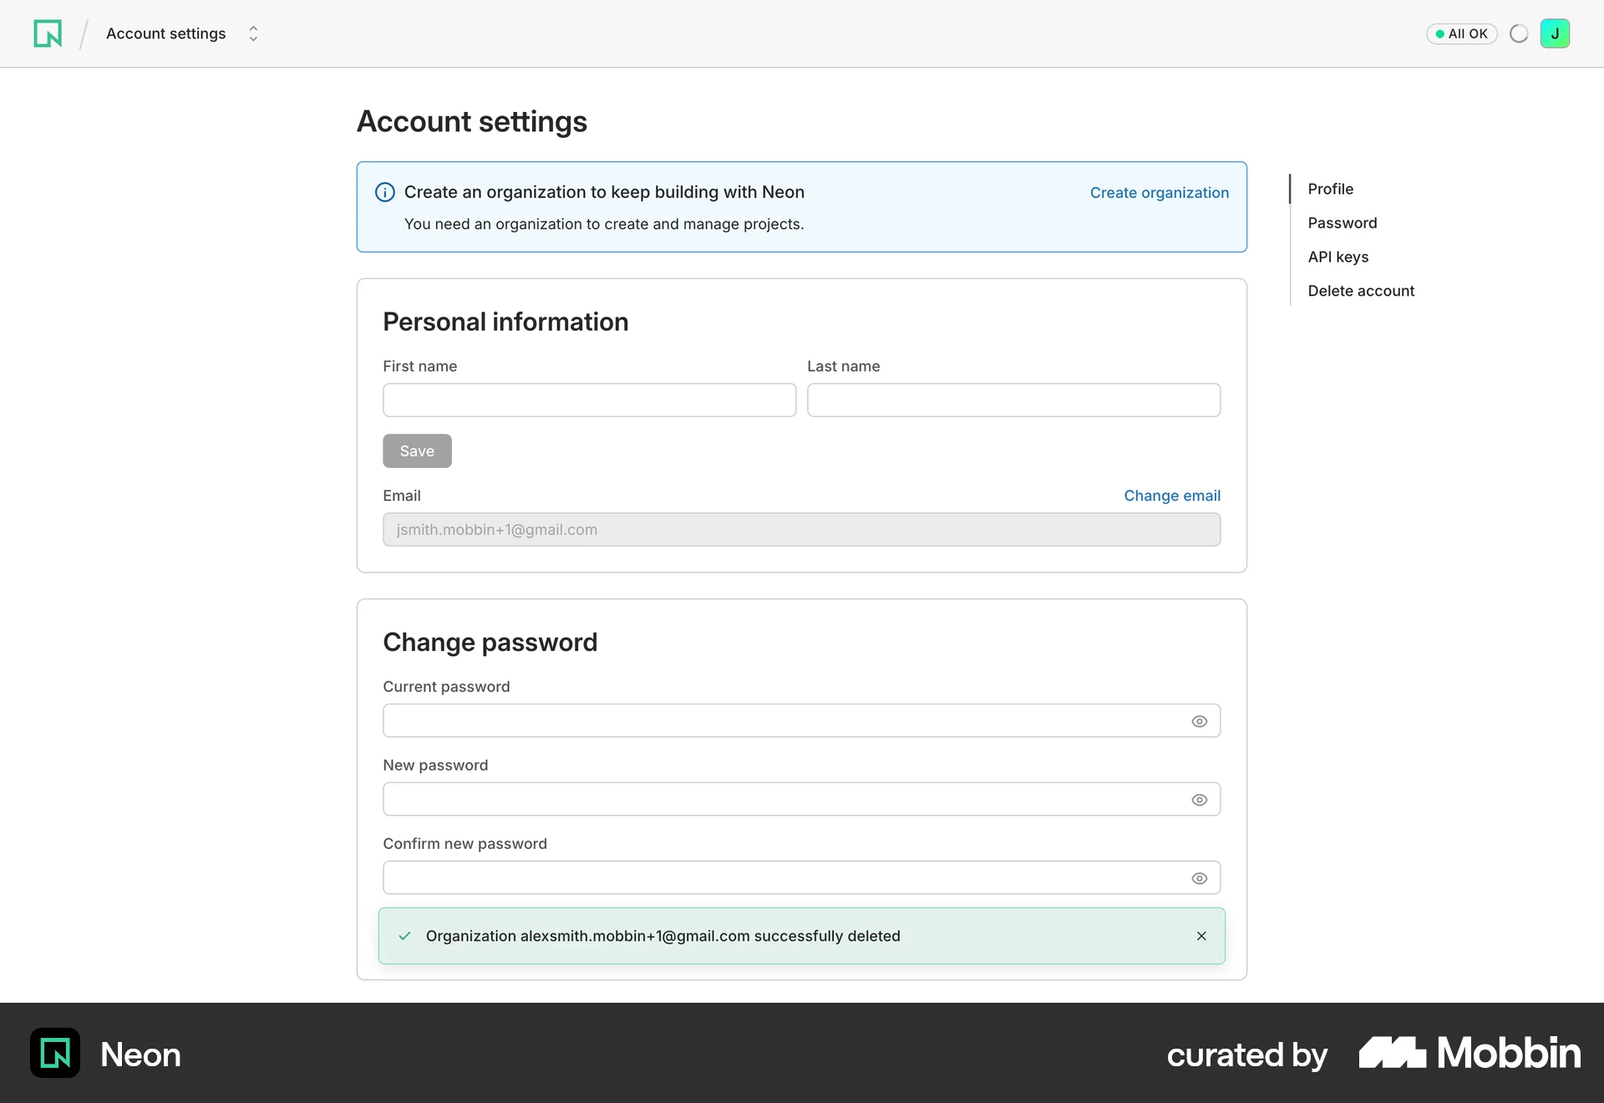Click the 'Change password' heading

point(490,642)
